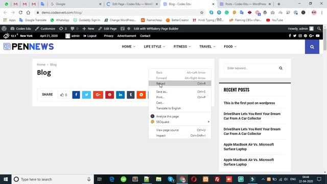
Task: Go to browser home page icon
Action: point(28,12)
